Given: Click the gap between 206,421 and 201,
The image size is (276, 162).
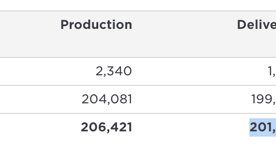Looking at the screenshot, I should (x=191, y=127).
